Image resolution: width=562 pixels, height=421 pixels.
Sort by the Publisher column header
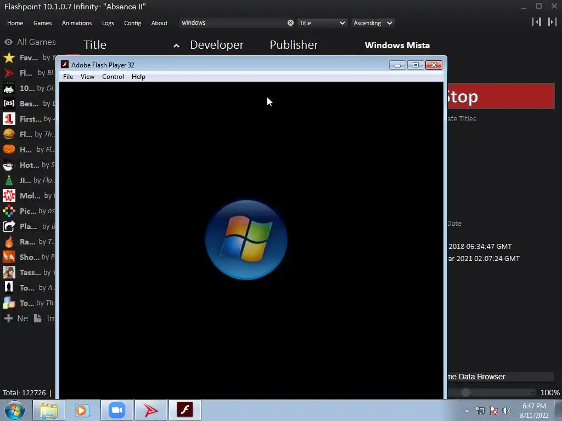coord(294,45)
